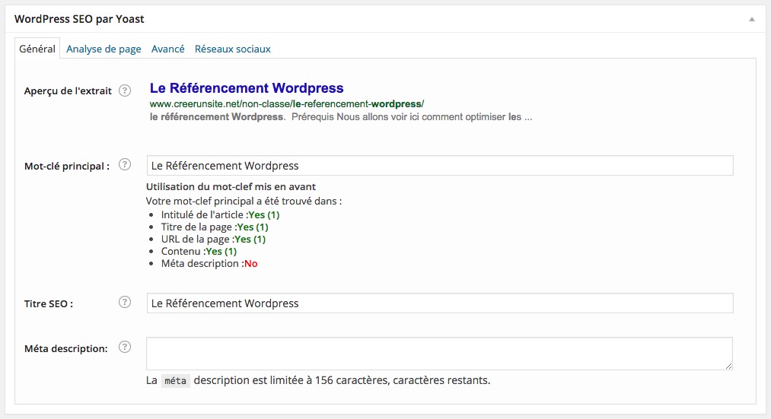Click the green creerunsite.net snippet URL
This screenshot has width=771, height=419.
point(287,104)
